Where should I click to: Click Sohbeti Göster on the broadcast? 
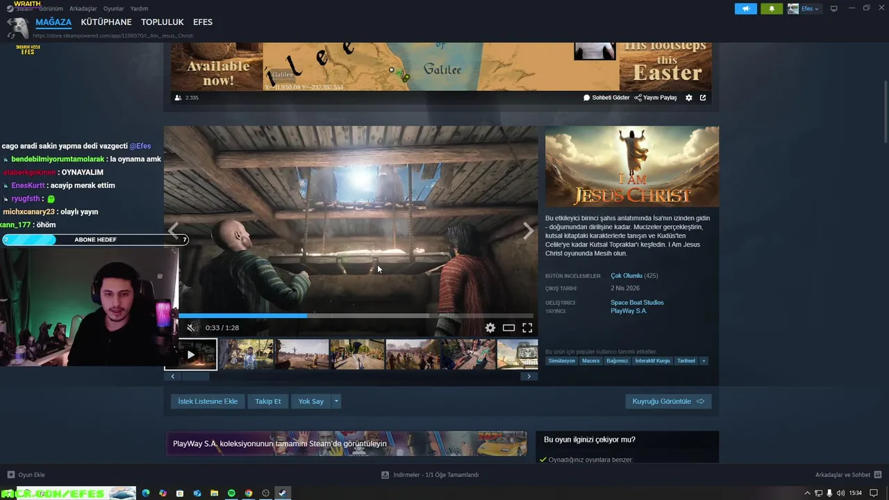tap(606, 98)
